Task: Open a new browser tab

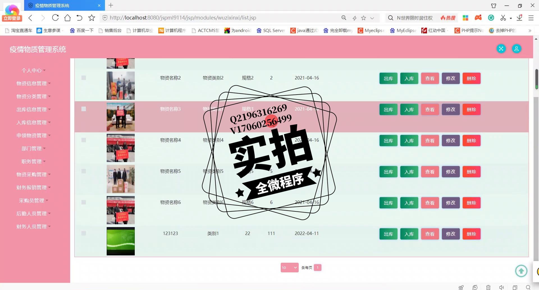Action: point(111,5)
